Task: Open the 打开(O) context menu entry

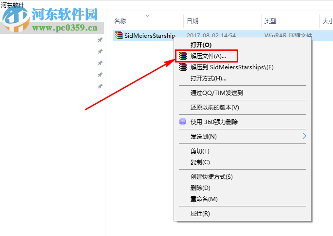Action: (x=201, y=45)
